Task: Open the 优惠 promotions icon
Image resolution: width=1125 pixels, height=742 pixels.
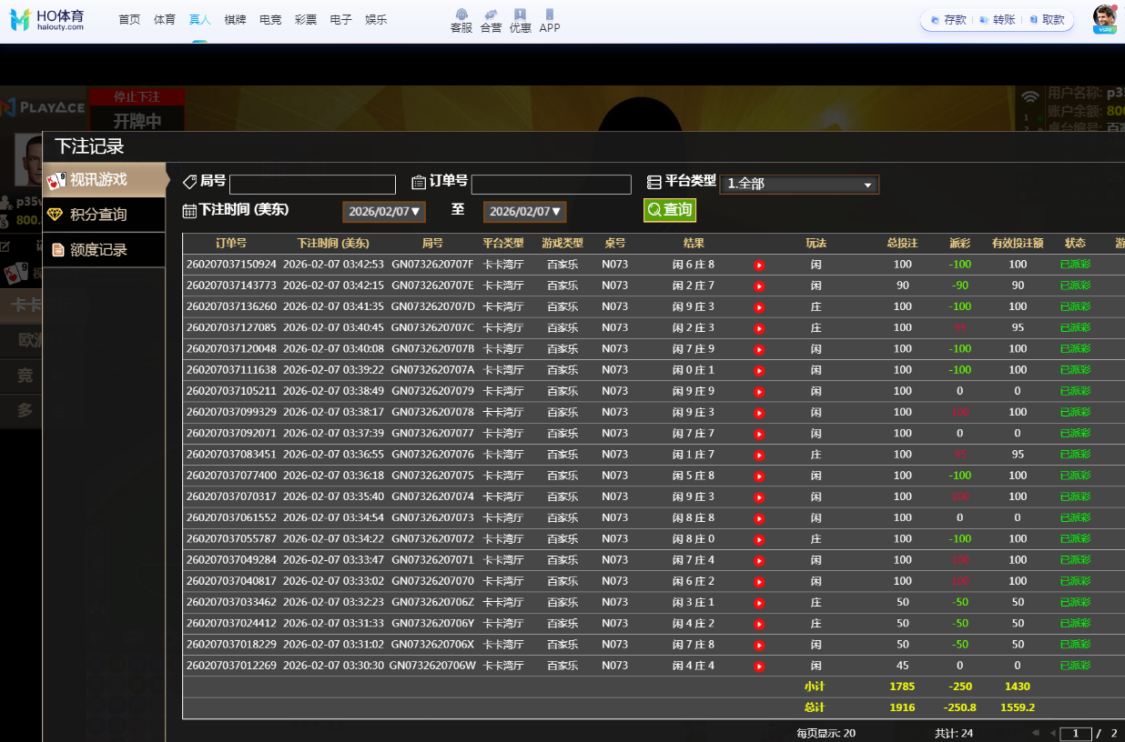Action: (520, 20)
